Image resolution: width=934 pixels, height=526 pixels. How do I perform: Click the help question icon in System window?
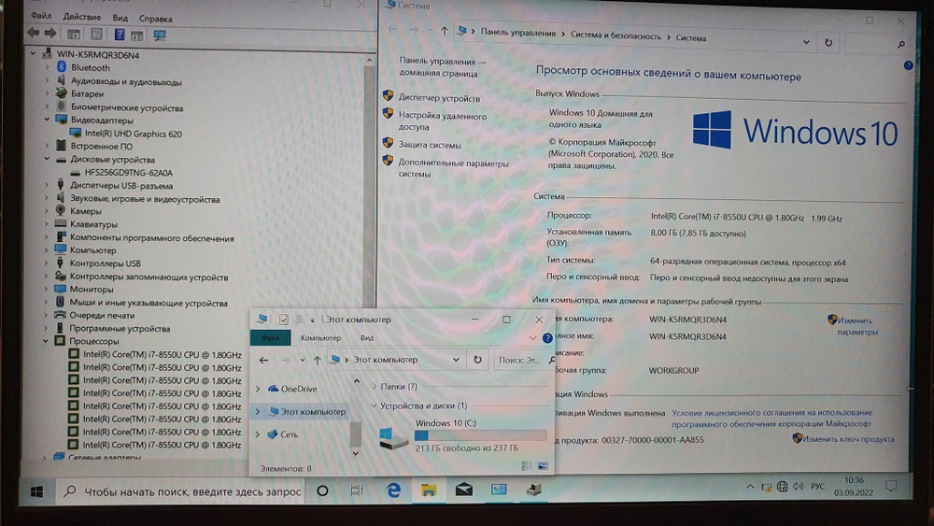(x=908, y=65)
